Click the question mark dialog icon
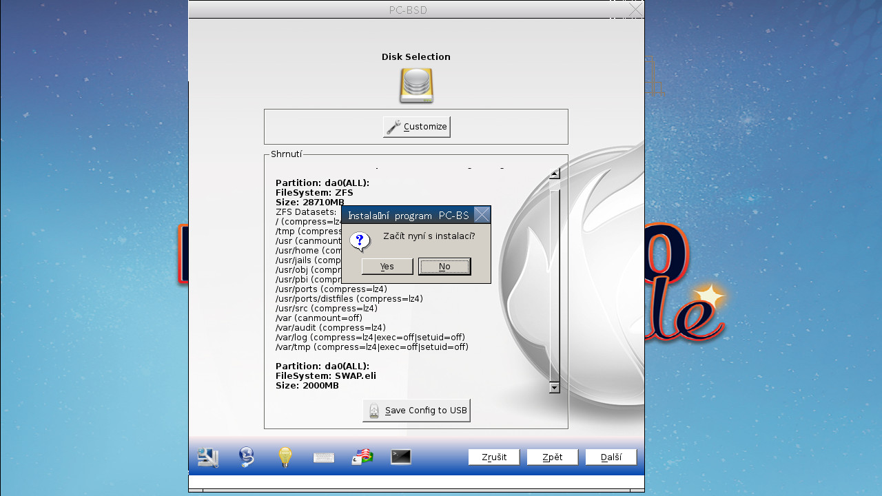The width and height of the screenshot is (882, 496). (x=360, y=241)
